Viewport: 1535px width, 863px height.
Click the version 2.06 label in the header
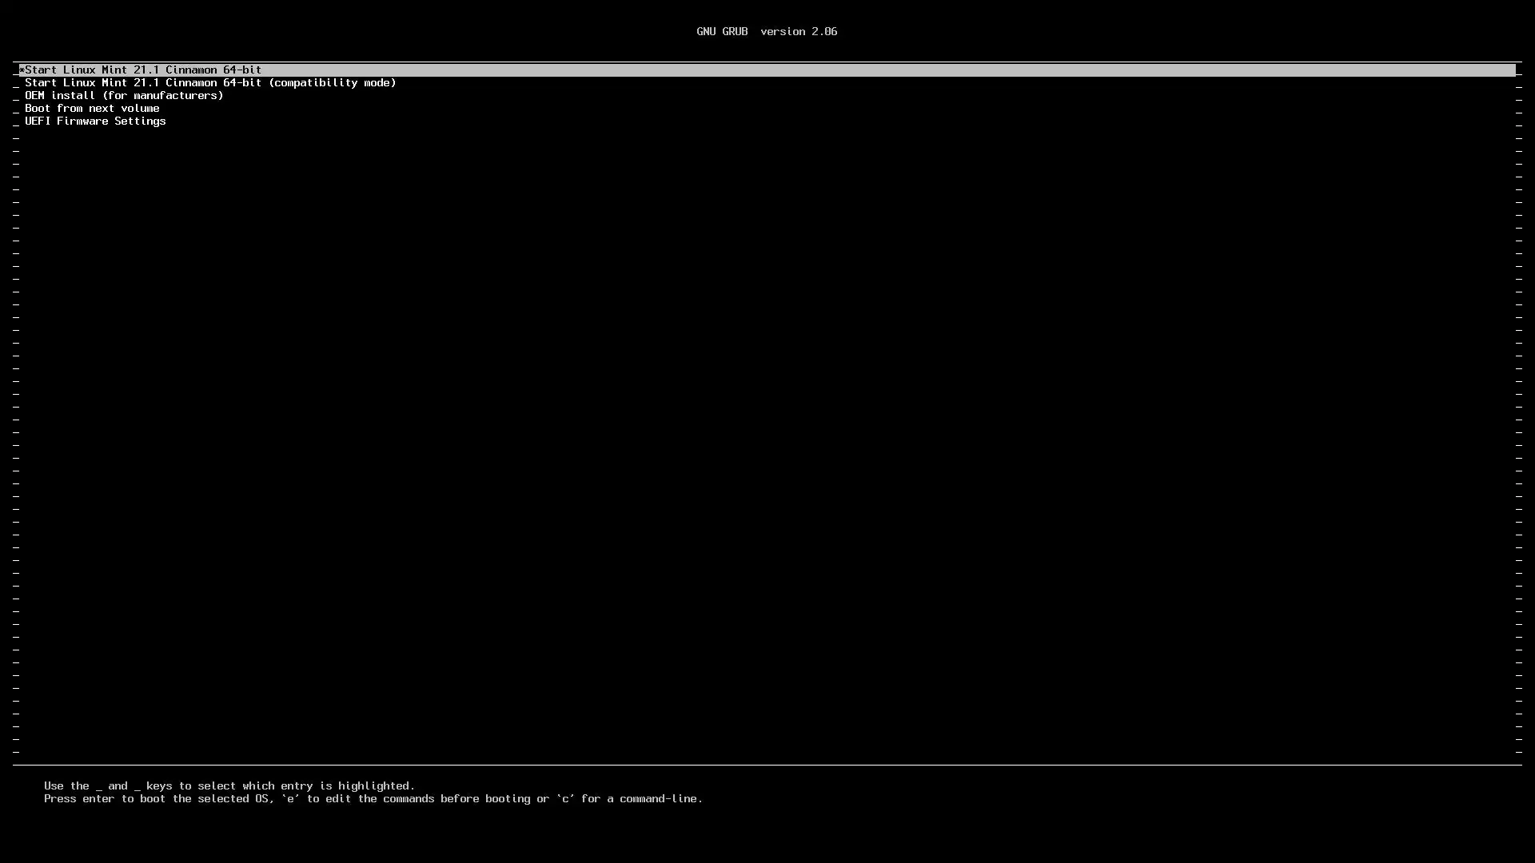pos(799,32)
